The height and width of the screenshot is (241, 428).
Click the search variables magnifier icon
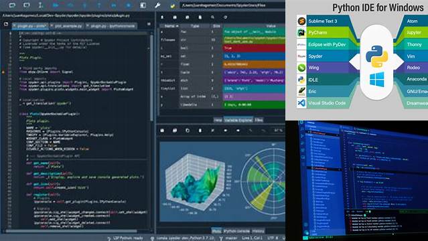tap(212, 17)
